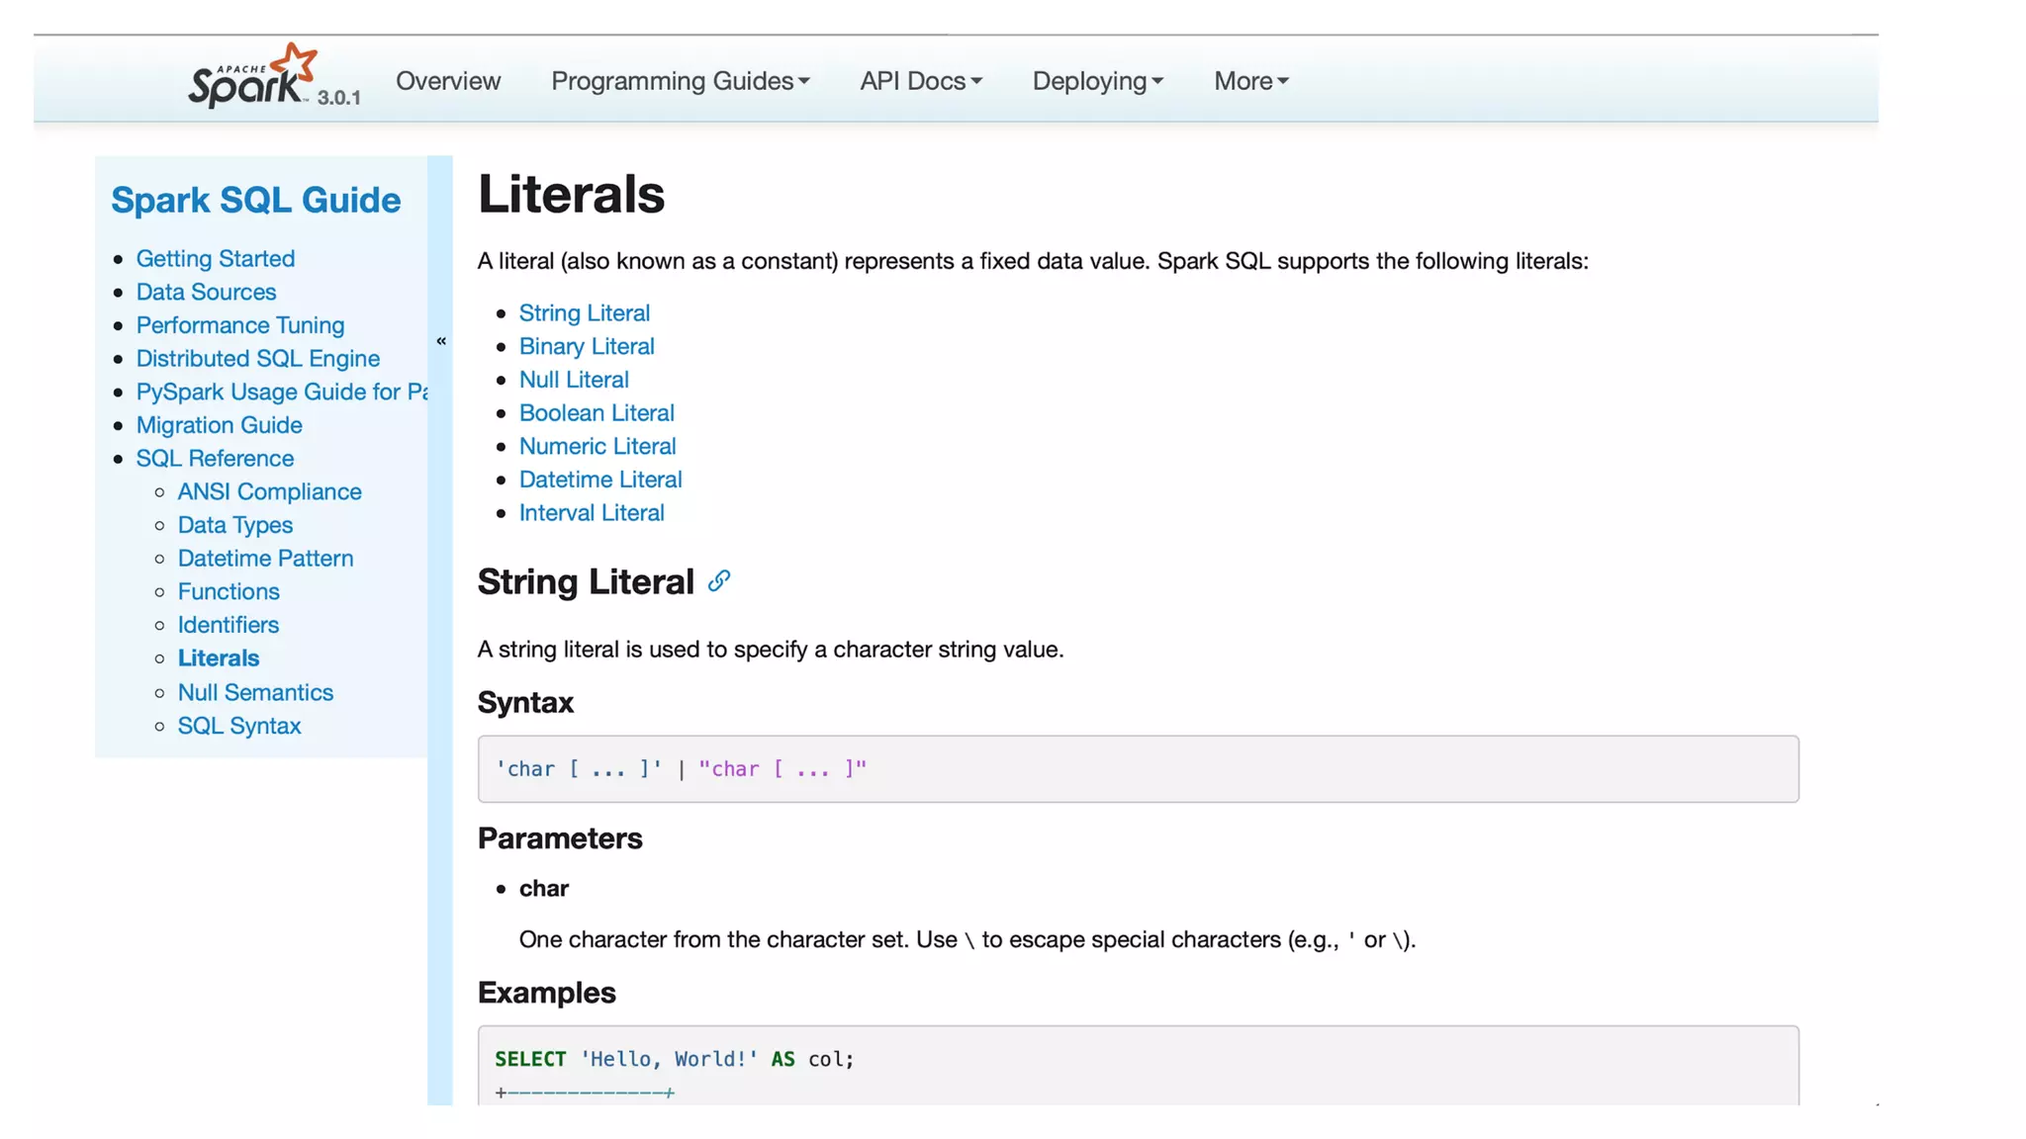Open the Deploying dropdown menu
2026x1139 pixels.
[1097, 81]
